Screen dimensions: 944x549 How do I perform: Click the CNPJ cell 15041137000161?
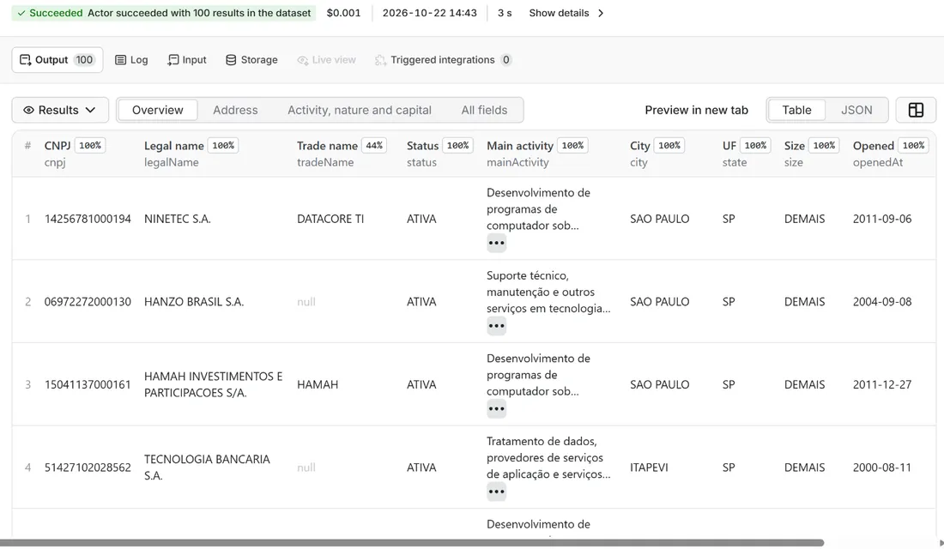(x=88, y=384)
